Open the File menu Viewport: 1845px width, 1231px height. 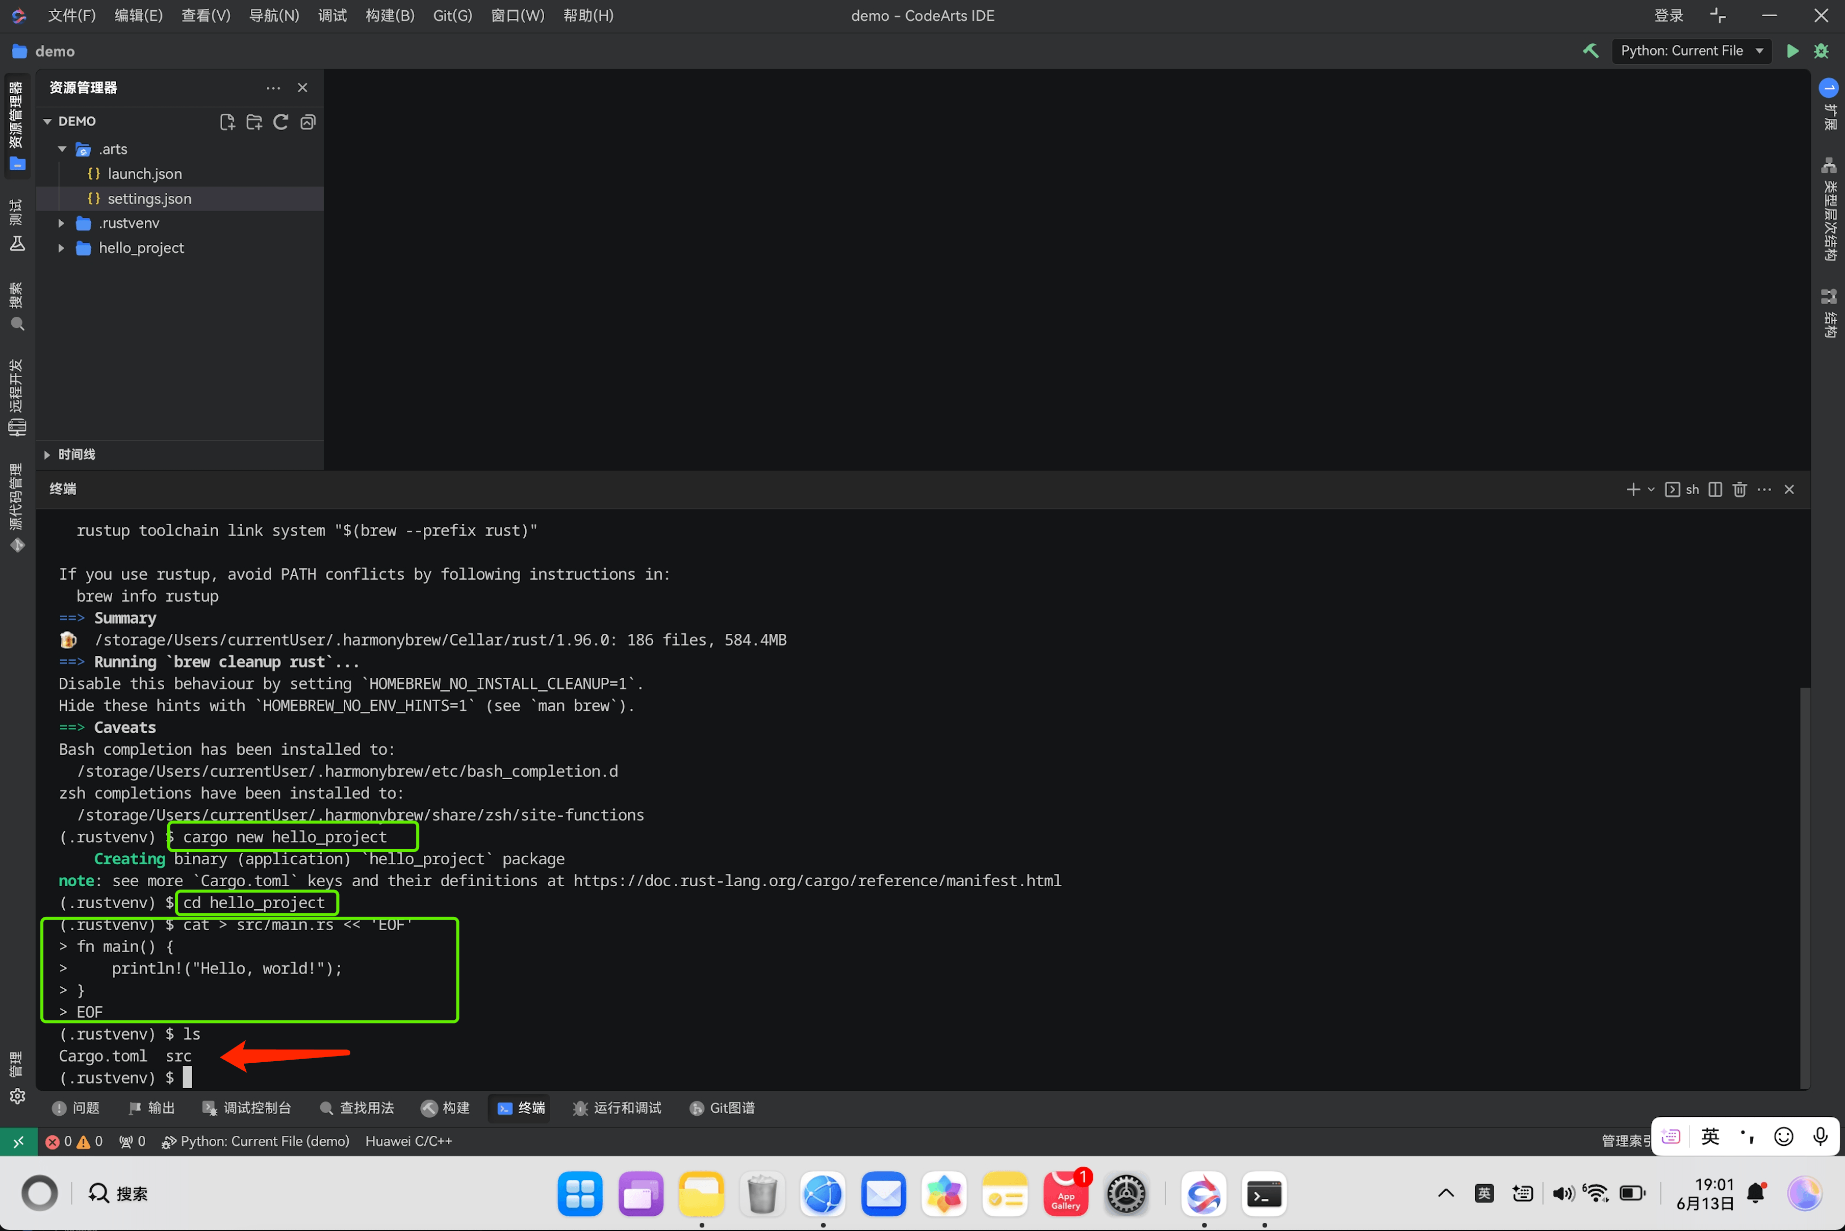(x=71, y=16)
